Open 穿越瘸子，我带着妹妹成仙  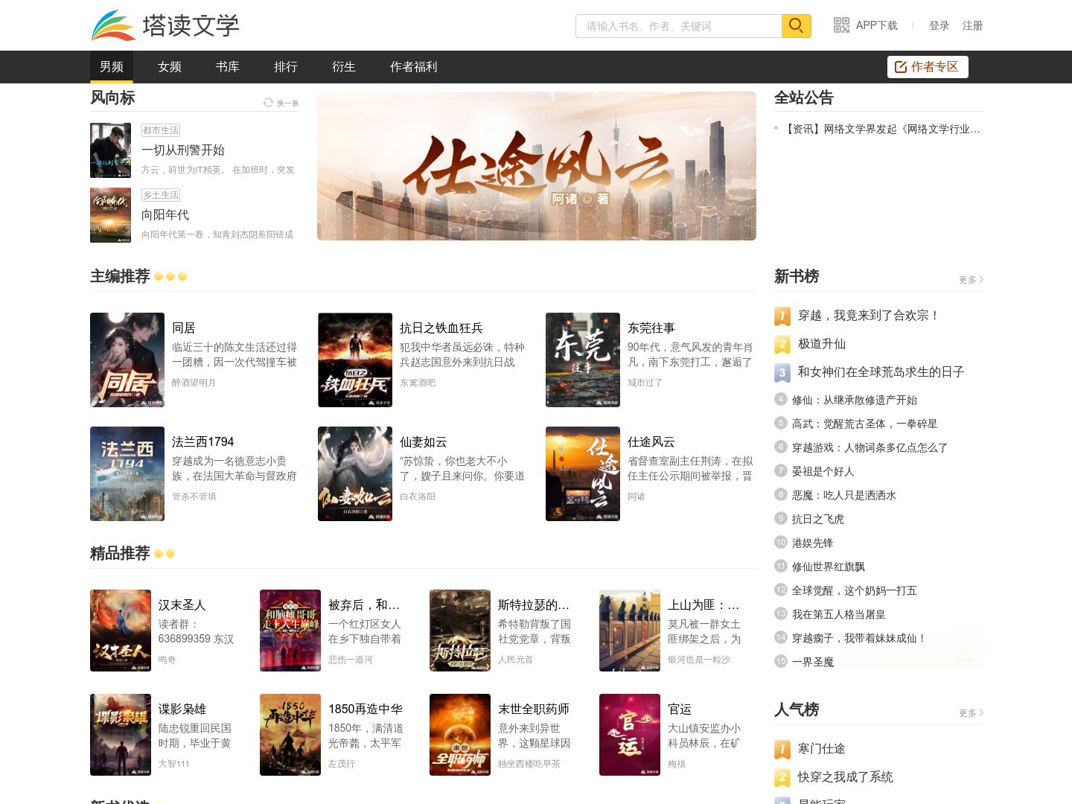(x=859, y=638)
